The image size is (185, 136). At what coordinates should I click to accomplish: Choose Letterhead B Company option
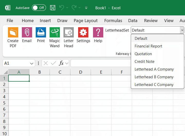[x=154, y=77]
